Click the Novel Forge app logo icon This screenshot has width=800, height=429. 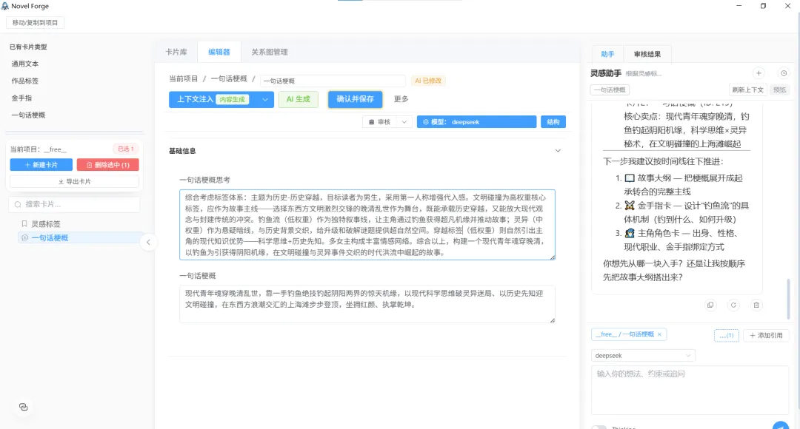[5, 6]
